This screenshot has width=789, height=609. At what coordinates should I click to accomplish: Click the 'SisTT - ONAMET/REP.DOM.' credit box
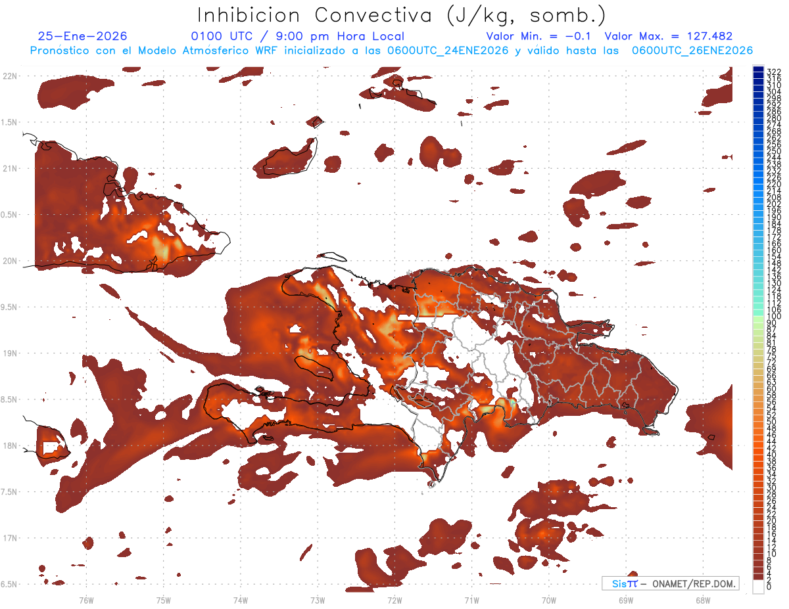click(671, 583)
